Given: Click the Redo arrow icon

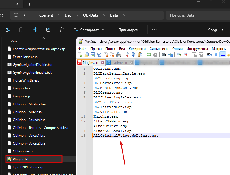Looking at the screenshot, I should [x=155, y=55].
